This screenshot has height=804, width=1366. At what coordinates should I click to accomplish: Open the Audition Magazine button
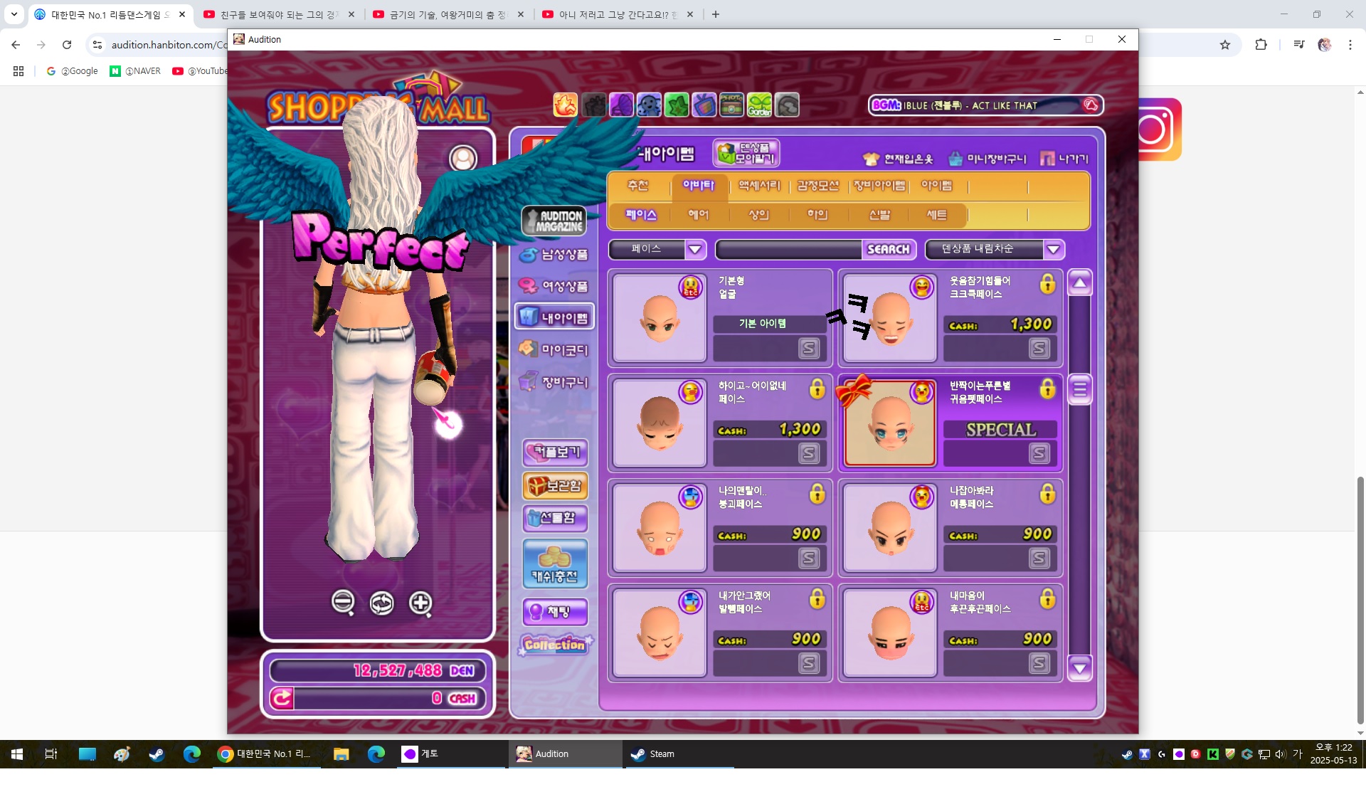point(554,221)
